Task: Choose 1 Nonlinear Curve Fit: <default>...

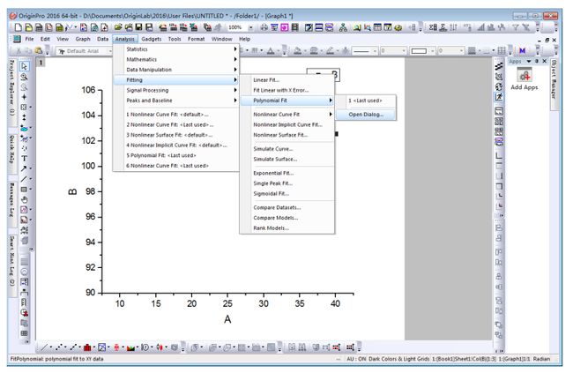Action: [x=176, y=115]
